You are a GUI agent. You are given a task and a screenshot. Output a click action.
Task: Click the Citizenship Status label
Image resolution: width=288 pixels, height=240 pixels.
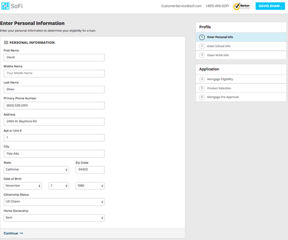click(16, 194)
